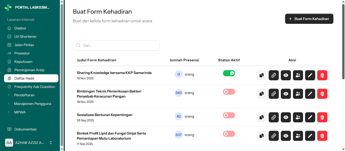The width and height of the screenshot is (345, 151).
Task: Click the "340" presensi count badge
Action: tap(179, 93)
